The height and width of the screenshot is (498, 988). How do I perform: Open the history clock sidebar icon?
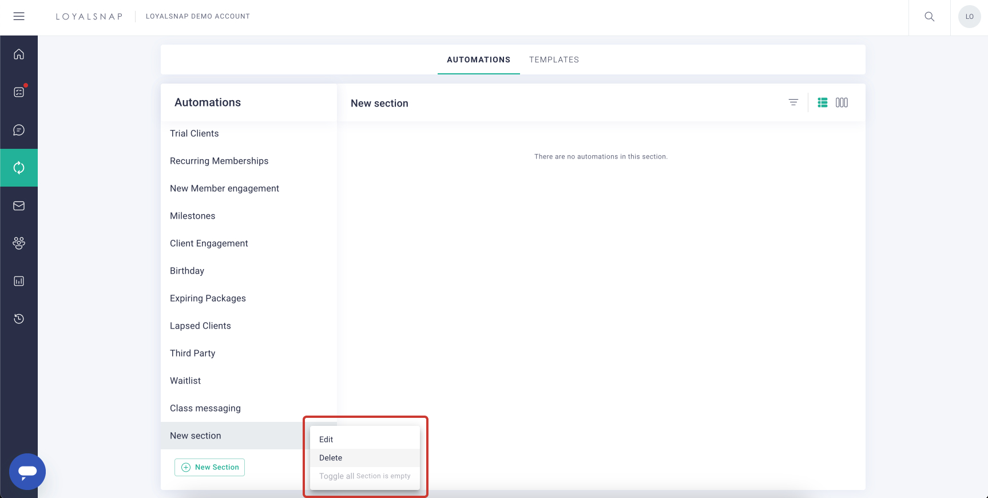19,319
